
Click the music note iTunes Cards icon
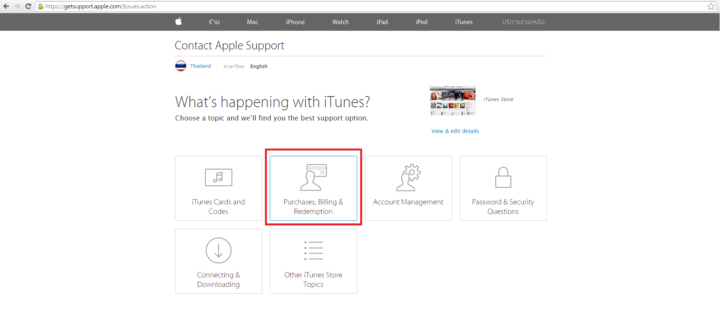pyautogui.click(x=219, y=177)
